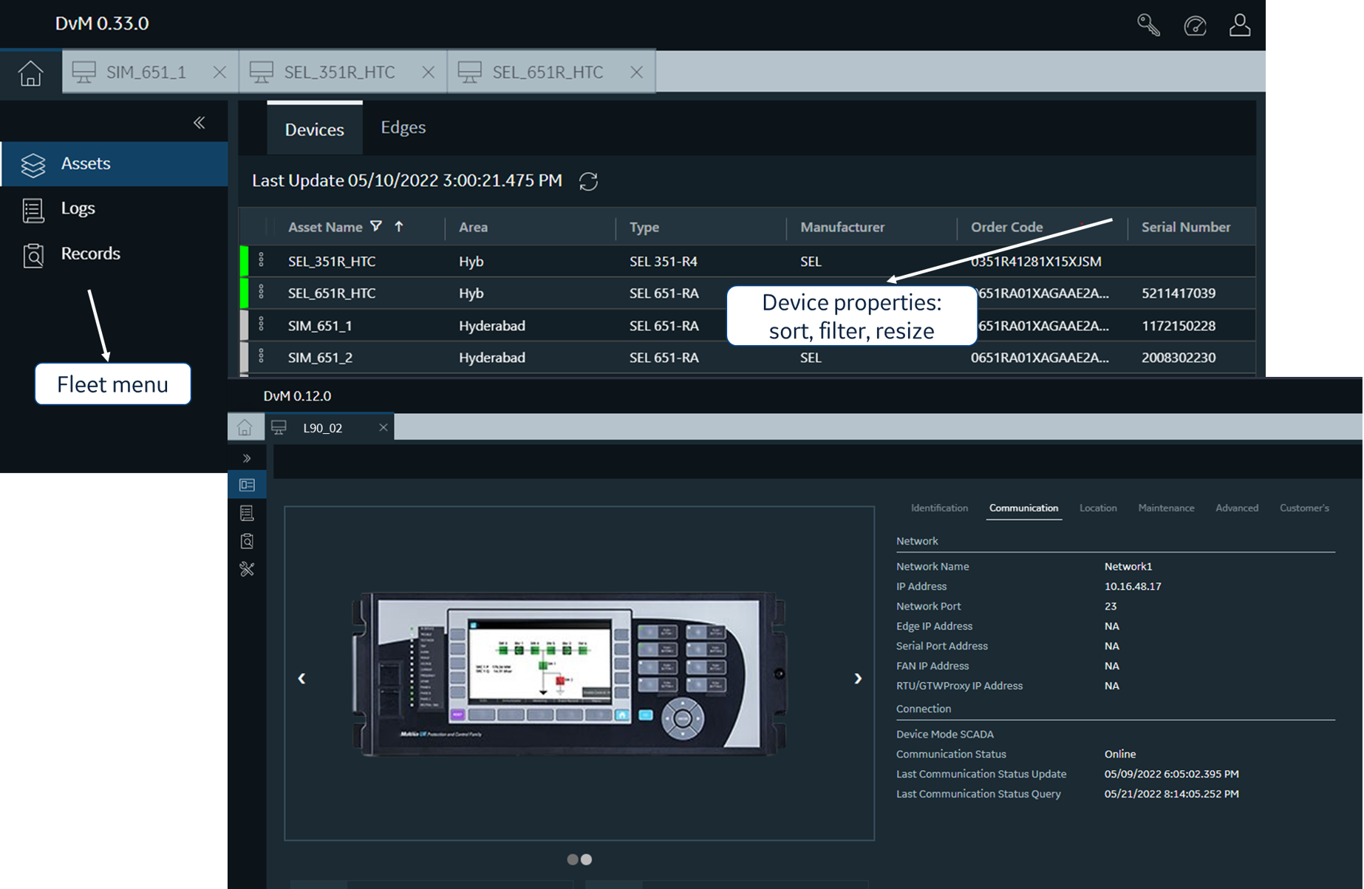Go to the home tab in DvM 0.33.0
1364x889 pixels.
pyautogui.click(x=31, y=72)
